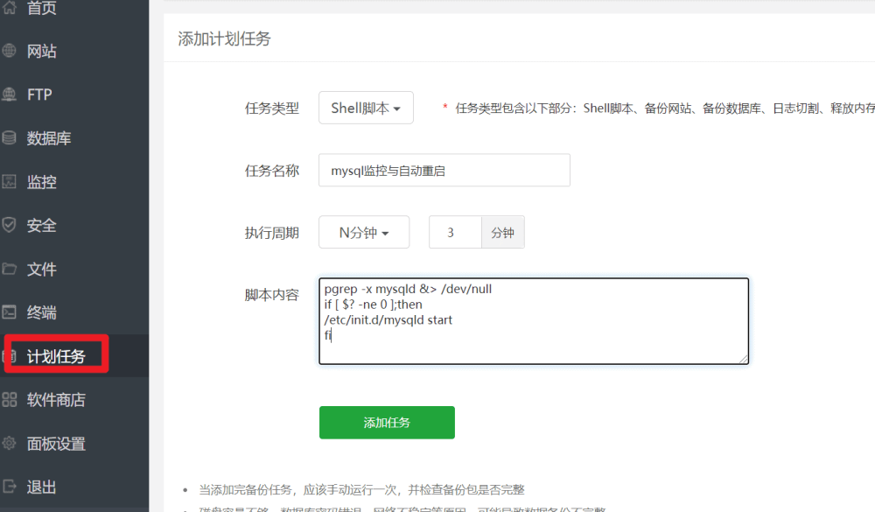Click the folder icon beside 文件
The width and height of the screenshot is (875, 512).
point(10,269)
